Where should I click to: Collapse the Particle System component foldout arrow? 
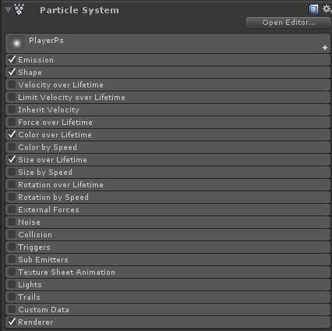point(8,9)
